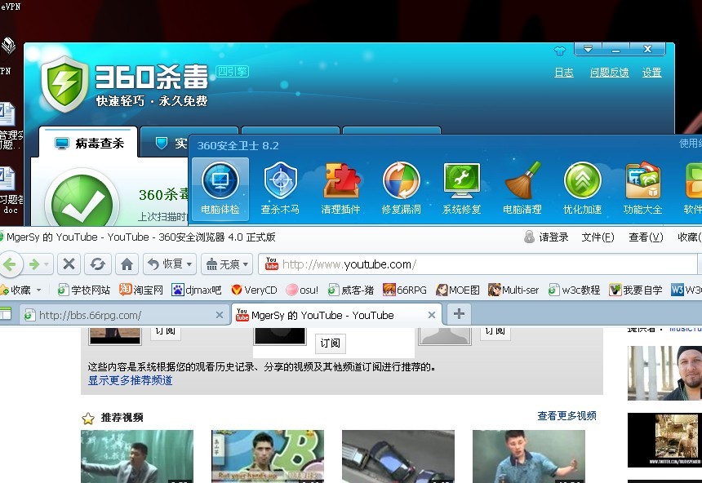Open 电脑体检 in 360安全卫士

pyautogui.click(x=220, y=189)
